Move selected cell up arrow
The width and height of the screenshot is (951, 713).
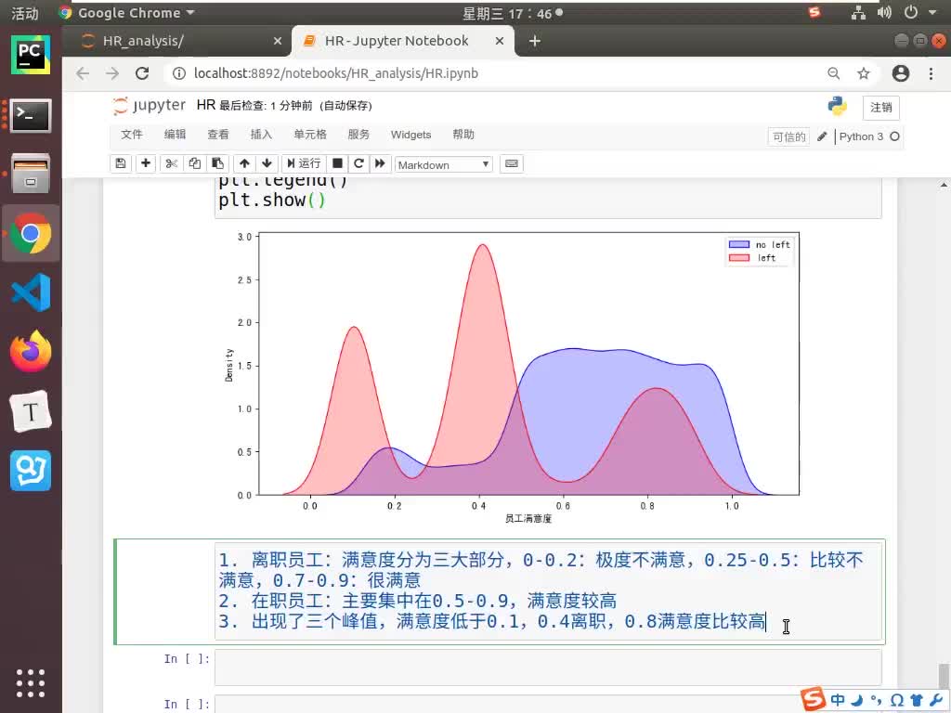tap(244, 163)
